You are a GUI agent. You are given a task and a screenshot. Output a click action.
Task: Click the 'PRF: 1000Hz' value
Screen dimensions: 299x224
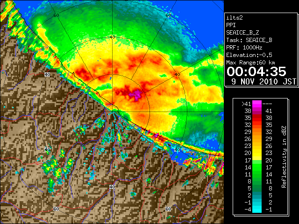tap(244, 48)
